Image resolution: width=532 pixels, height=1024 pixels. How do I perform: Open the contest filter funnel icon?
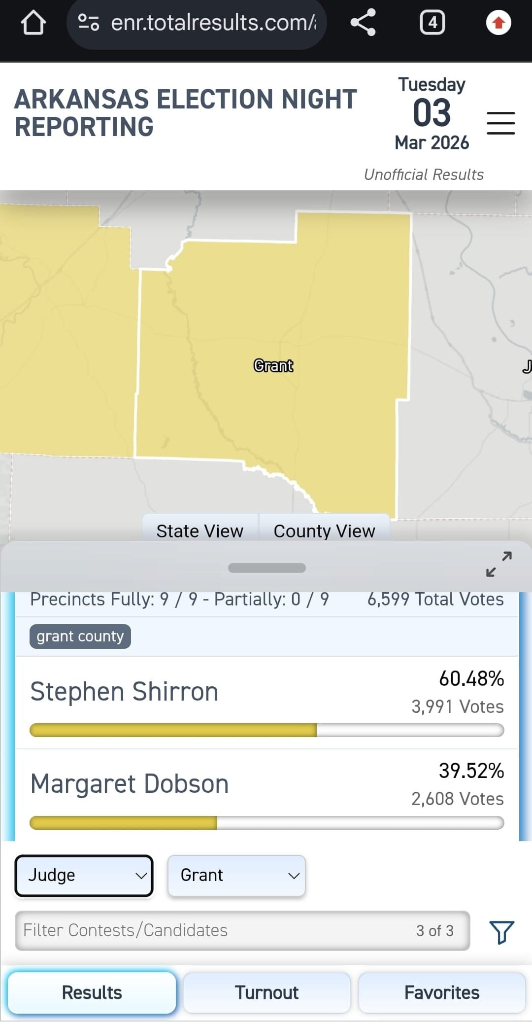(x=501, y=931)
